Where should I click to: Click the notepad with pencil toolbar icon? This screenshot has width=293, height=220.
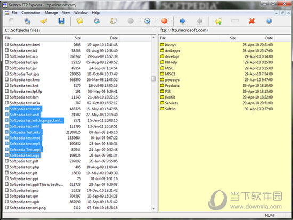click(113, 21)
